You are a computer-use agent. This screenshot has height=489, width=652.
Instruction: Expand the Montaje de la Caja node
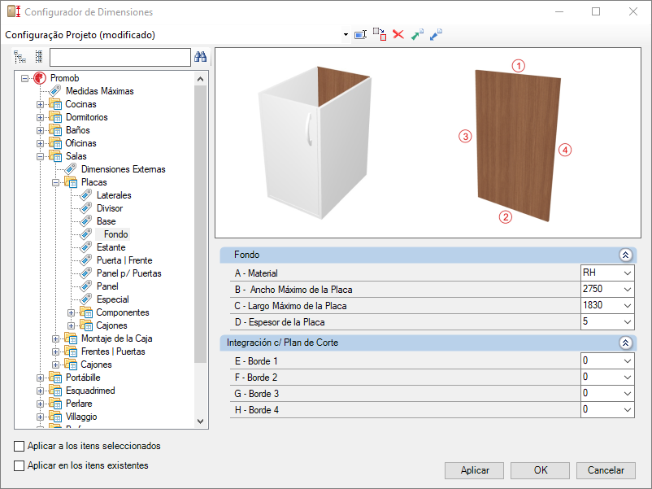(x=55, y=338)
